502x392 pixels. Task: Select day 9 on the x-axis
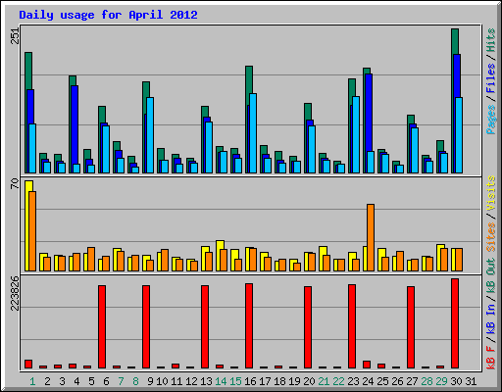(x=150, y=381)
